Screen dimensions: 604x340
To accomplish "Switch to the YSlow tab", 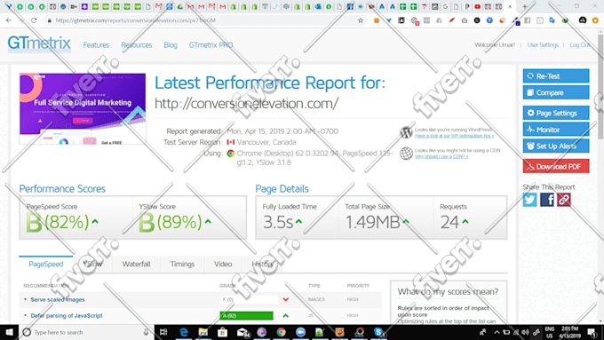I will point(93,265).
